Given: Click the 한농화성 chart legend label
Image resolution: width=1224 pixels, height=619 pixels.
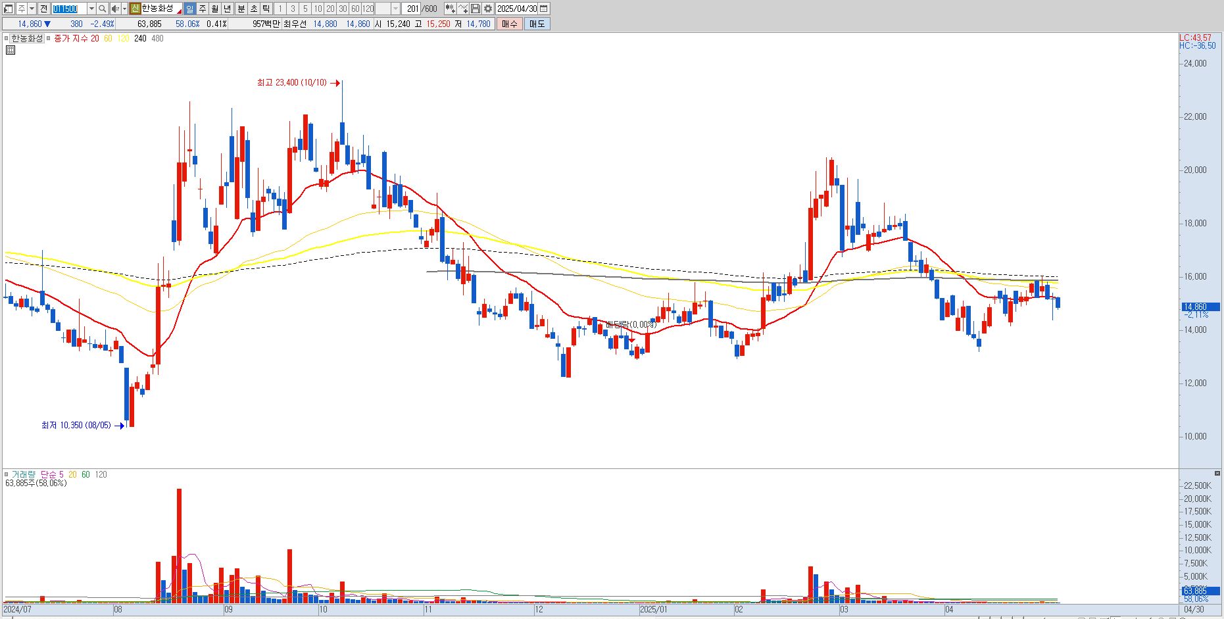Looking at the screenshot, I should [26, 38].
